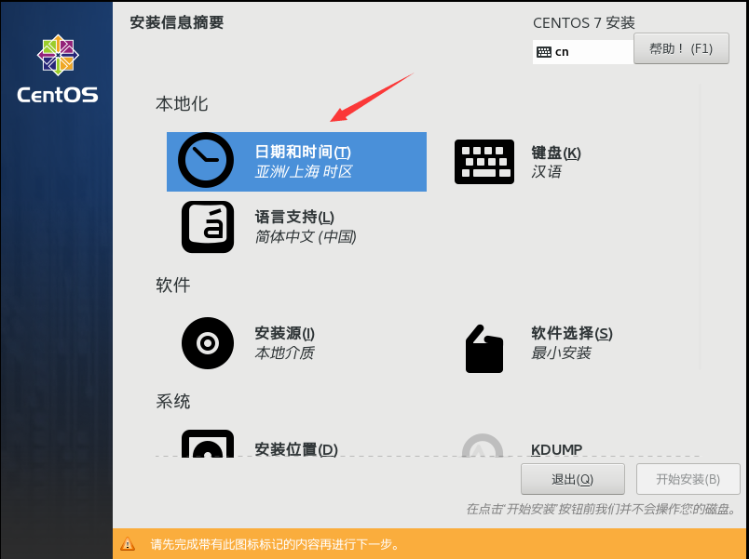Viewport: 749px width, 559px height.
Task: Click the greyed KDUMP icon
Action: 483,445
